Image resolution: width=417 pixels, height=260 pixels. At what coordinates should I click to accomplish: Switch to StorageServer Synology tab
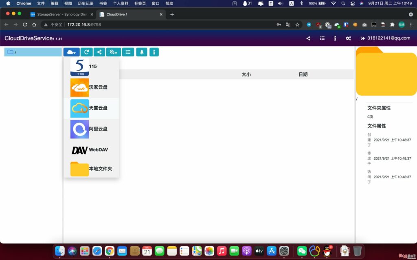62,14
